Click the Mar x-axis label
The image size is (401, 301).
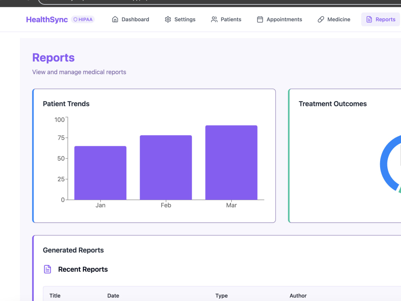(231, 205)
